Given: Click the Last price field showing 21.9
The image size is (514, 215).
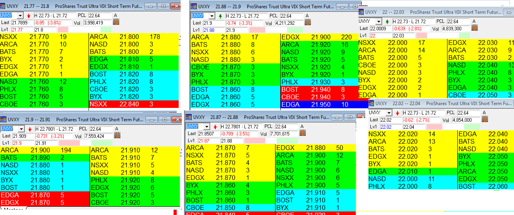Looking at the screenshot, I should click(214, 23).
